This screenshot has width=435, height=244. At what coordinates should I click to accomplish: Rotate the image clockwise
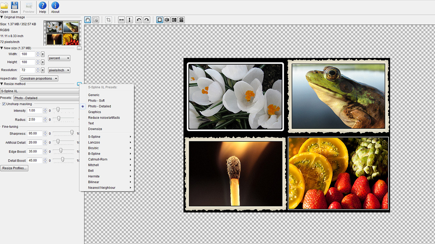pyautogui.click(x=146, y=20)
